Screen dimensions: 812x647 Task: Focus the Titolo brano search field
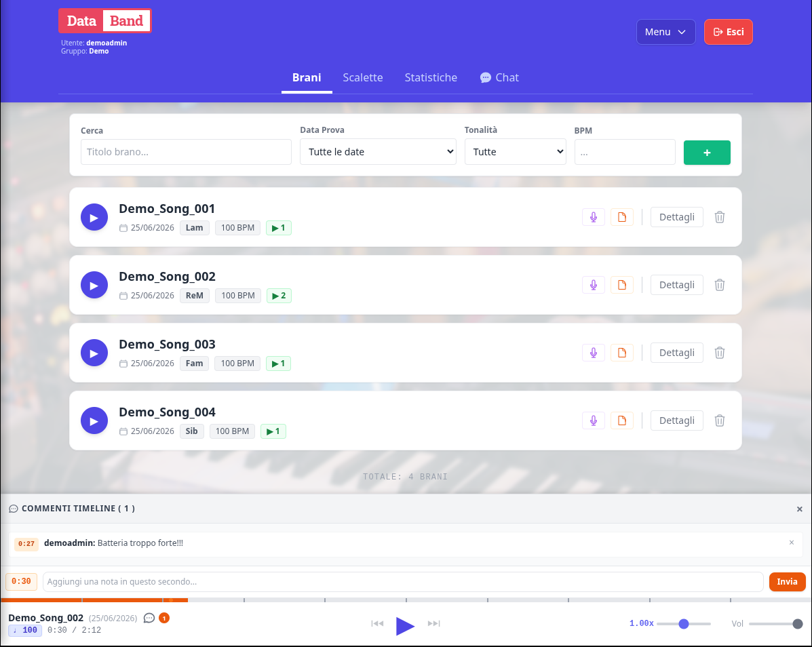click(186, 152)
